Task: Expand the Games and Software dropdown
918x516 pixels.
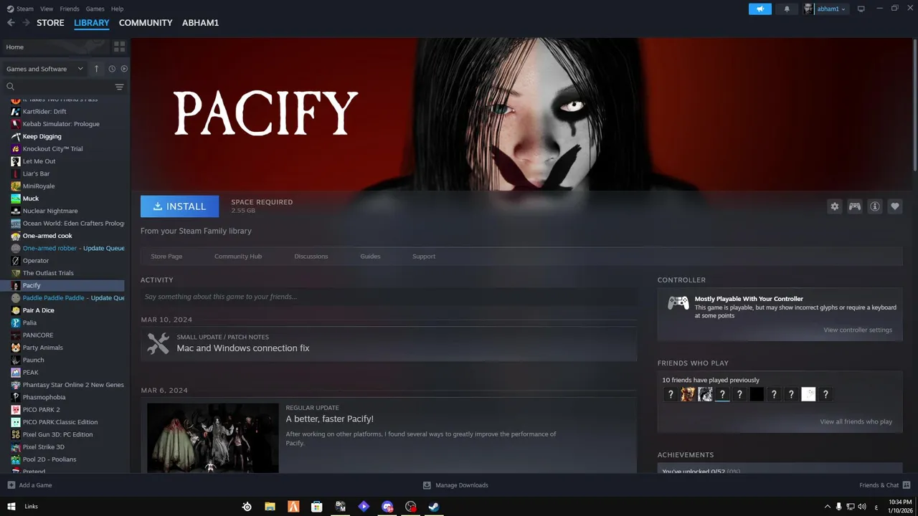Action: click(45, 69)
